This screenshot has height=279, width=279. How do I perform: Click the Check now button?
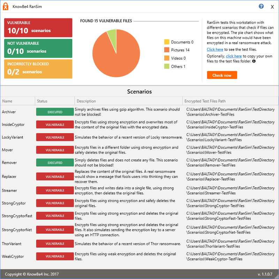point(222,75)
